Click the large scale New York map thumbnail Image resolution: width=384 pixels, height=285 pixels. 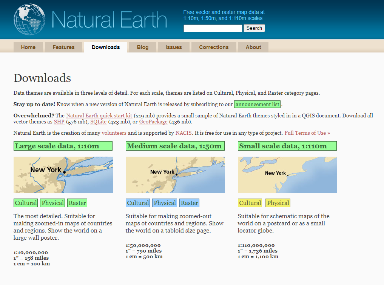[63, 175]
